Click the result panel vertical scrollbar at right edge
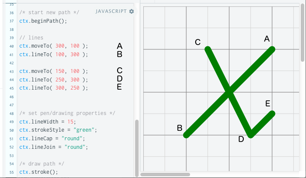Viewport: 306px width, 178px height. coord(303,34)
